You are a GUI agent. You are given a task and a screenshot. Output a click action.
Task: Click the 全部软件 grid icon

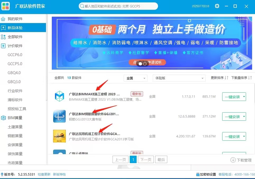click(x=3, y=37)
